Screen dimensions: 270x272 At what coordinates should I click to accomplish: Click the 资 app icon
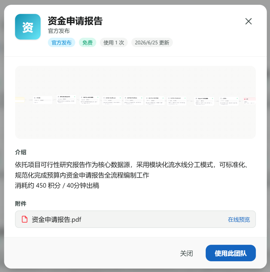(x=28, y=27)
